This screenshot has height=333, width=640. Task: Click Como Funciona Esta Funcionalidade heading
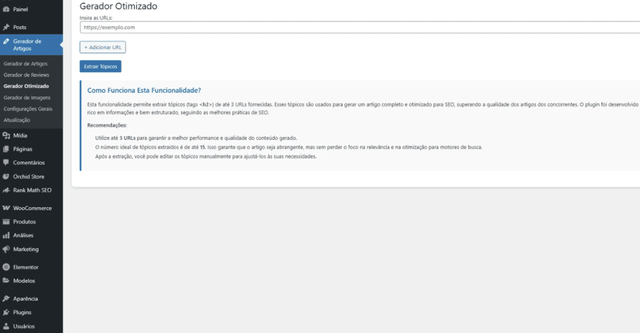(x=144, y=90)
